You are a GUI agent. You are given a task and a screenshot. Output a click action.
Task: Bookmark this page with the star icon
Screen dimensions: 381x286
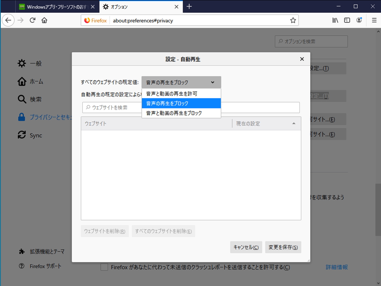(x=293, y=20)
